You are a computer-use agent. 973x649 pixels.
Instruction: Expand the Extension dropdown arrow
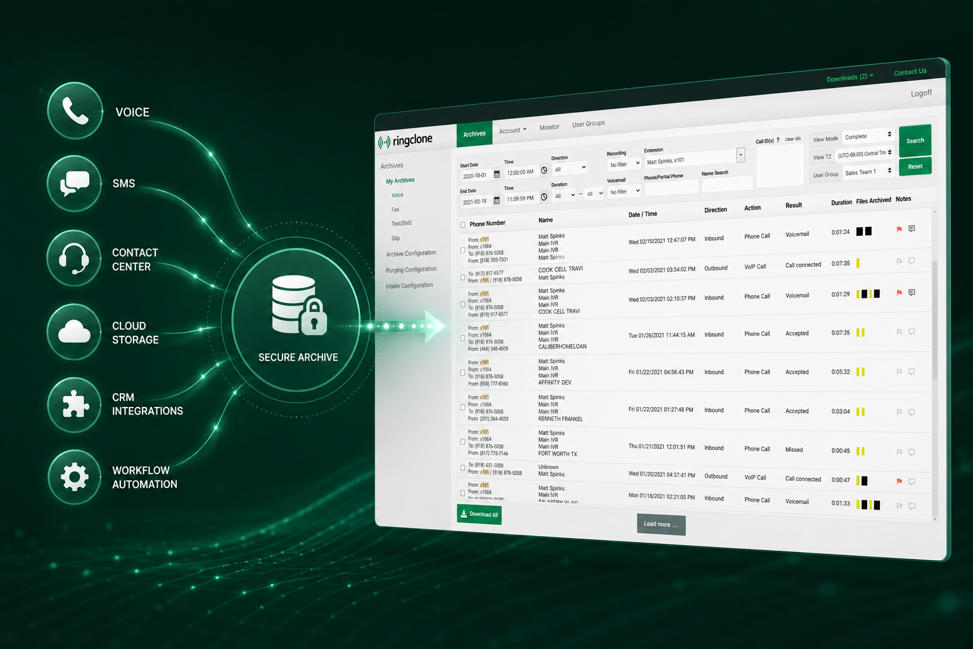click(x=741, y=155)
